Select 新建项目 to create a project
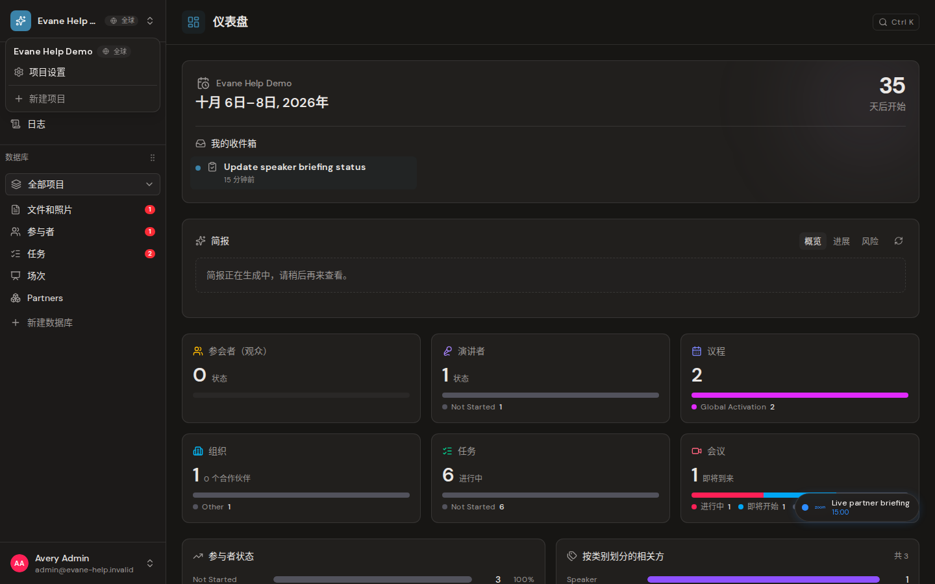The image size is (935, 584). click(x=82, y=99)
